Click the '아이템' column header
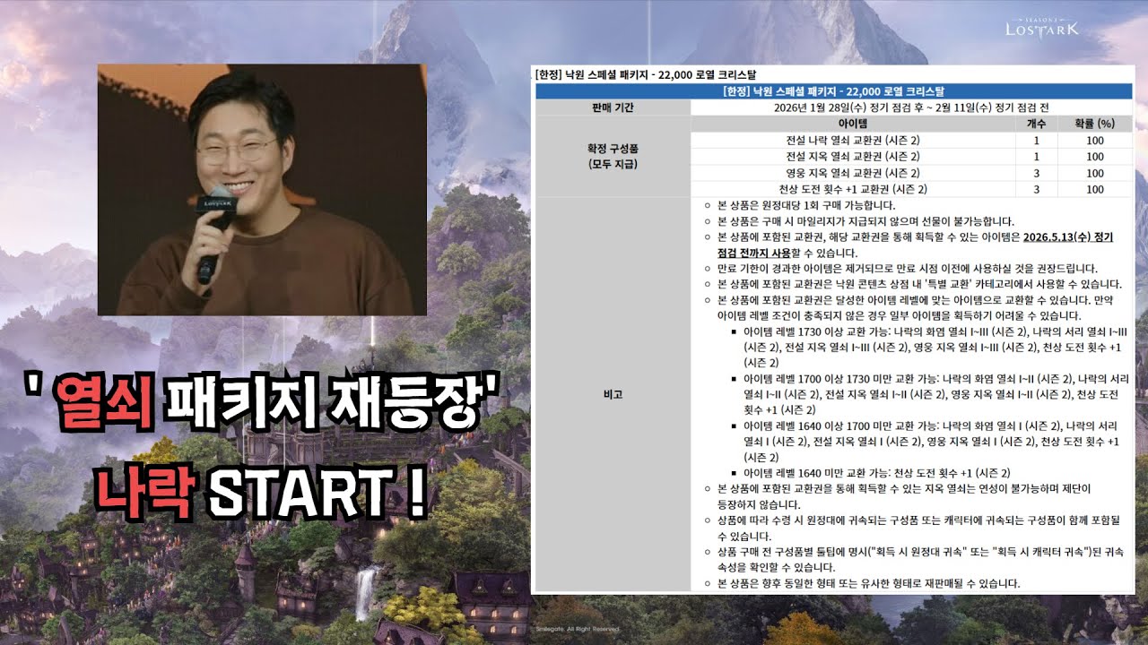This screenshot has width=1148, height=645. pyautogui.click(x=852, y=124)
